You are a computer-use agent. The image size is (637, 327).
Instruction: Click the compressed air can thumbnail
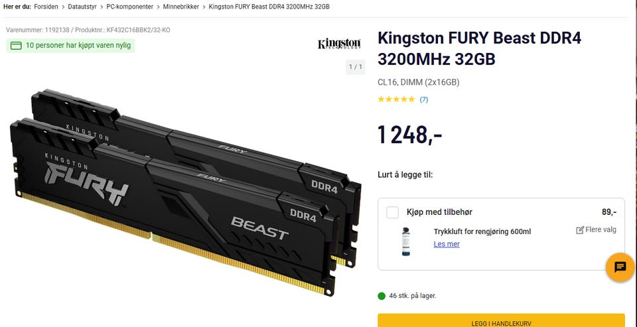pyautogui.click(x=405, y=241)
